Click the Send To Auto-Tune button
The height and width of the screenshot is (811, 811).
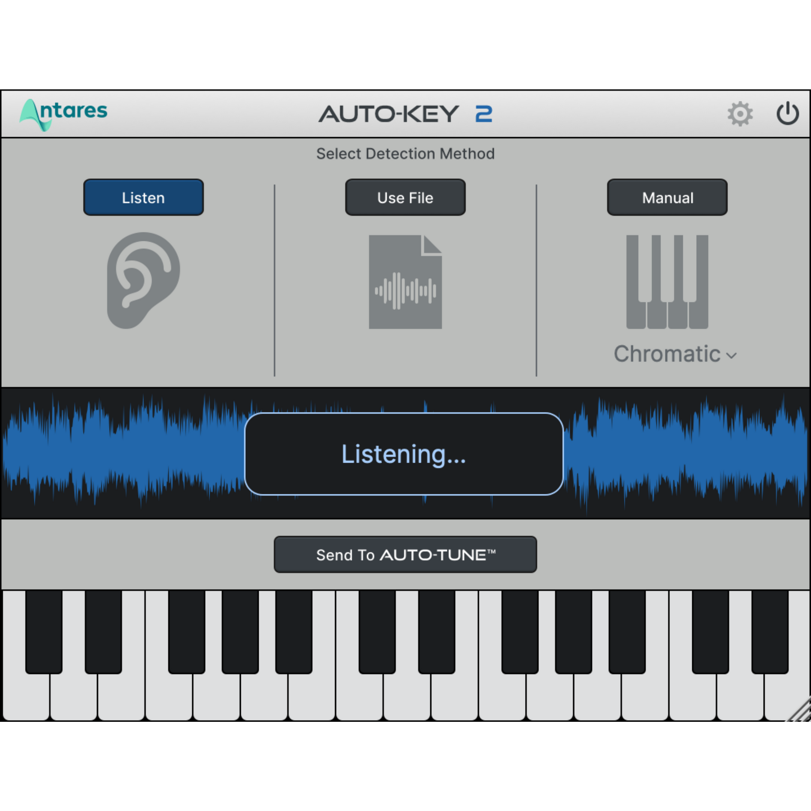(405, 554)
